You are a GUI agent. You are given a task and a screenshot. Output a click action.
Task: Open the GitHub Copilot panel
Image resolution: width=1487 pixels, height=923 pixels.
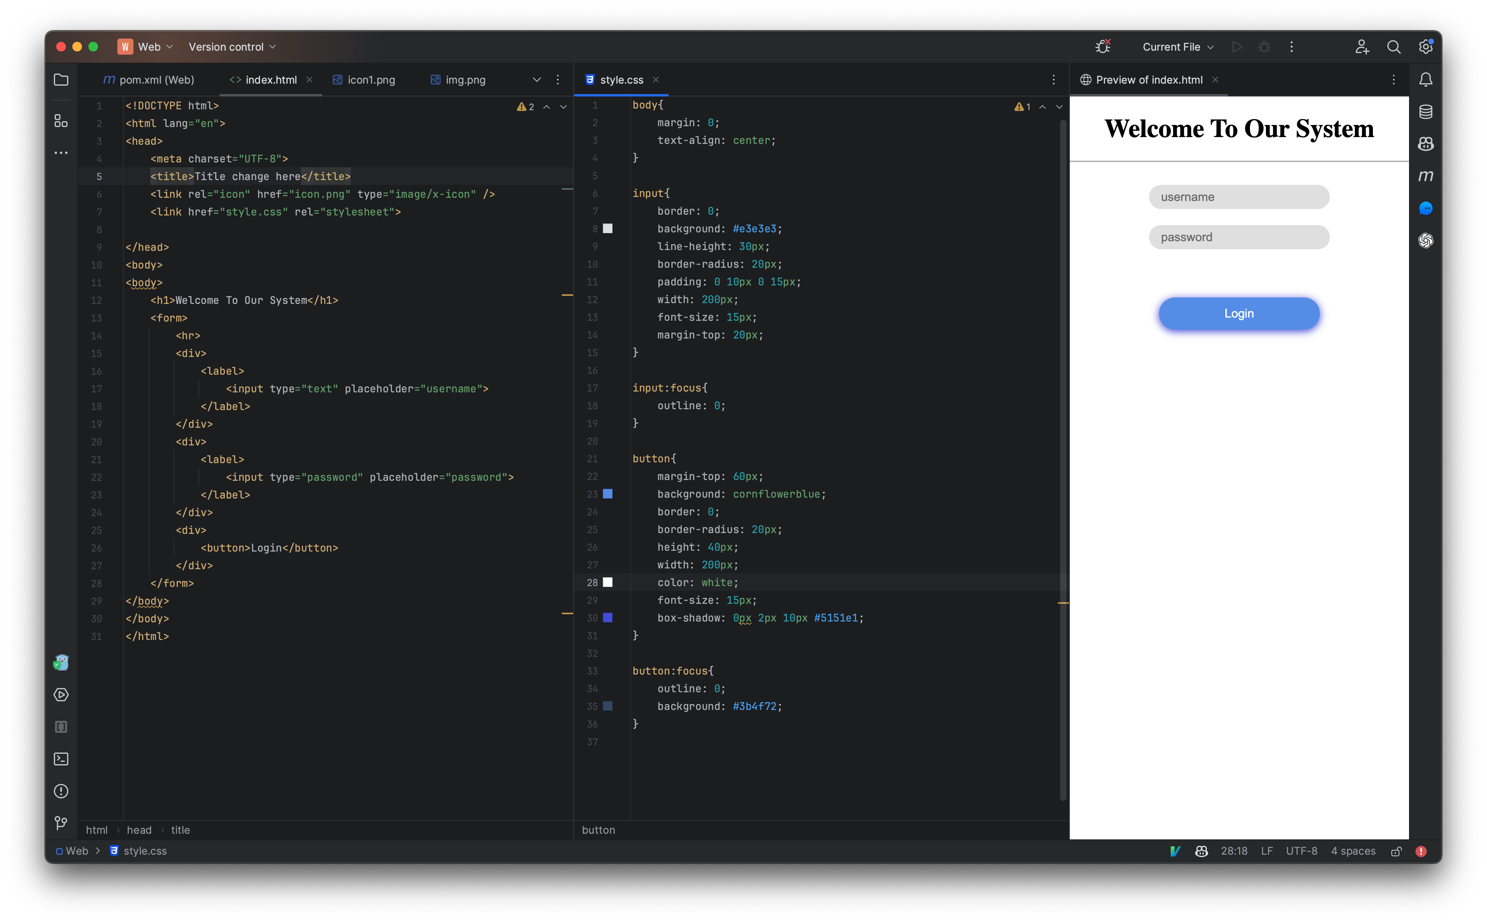click(x=1426, y=144)
